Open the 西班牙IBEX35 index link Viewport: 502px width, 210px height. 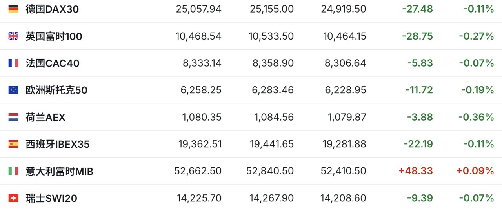tap(58, 144)
